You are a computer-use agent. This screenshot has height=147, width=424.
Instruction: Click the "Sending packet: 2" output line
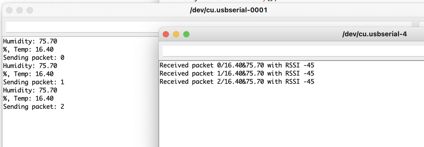pos(33,106)
